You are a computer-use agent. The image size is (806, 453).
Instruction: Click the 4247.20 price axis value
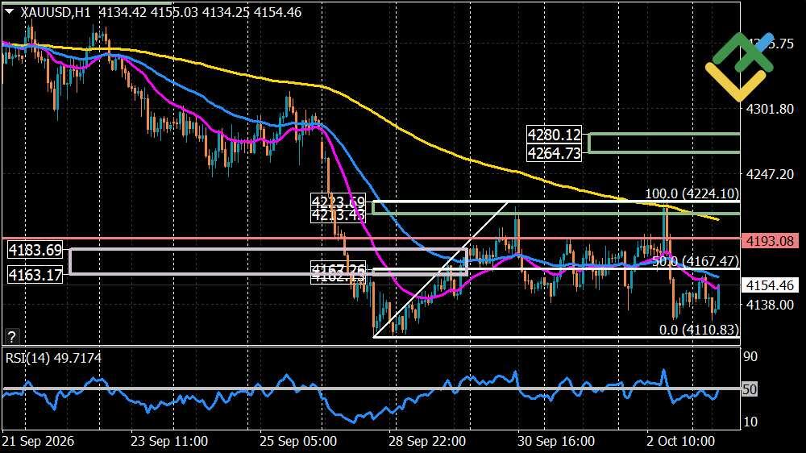coord(770,174)
